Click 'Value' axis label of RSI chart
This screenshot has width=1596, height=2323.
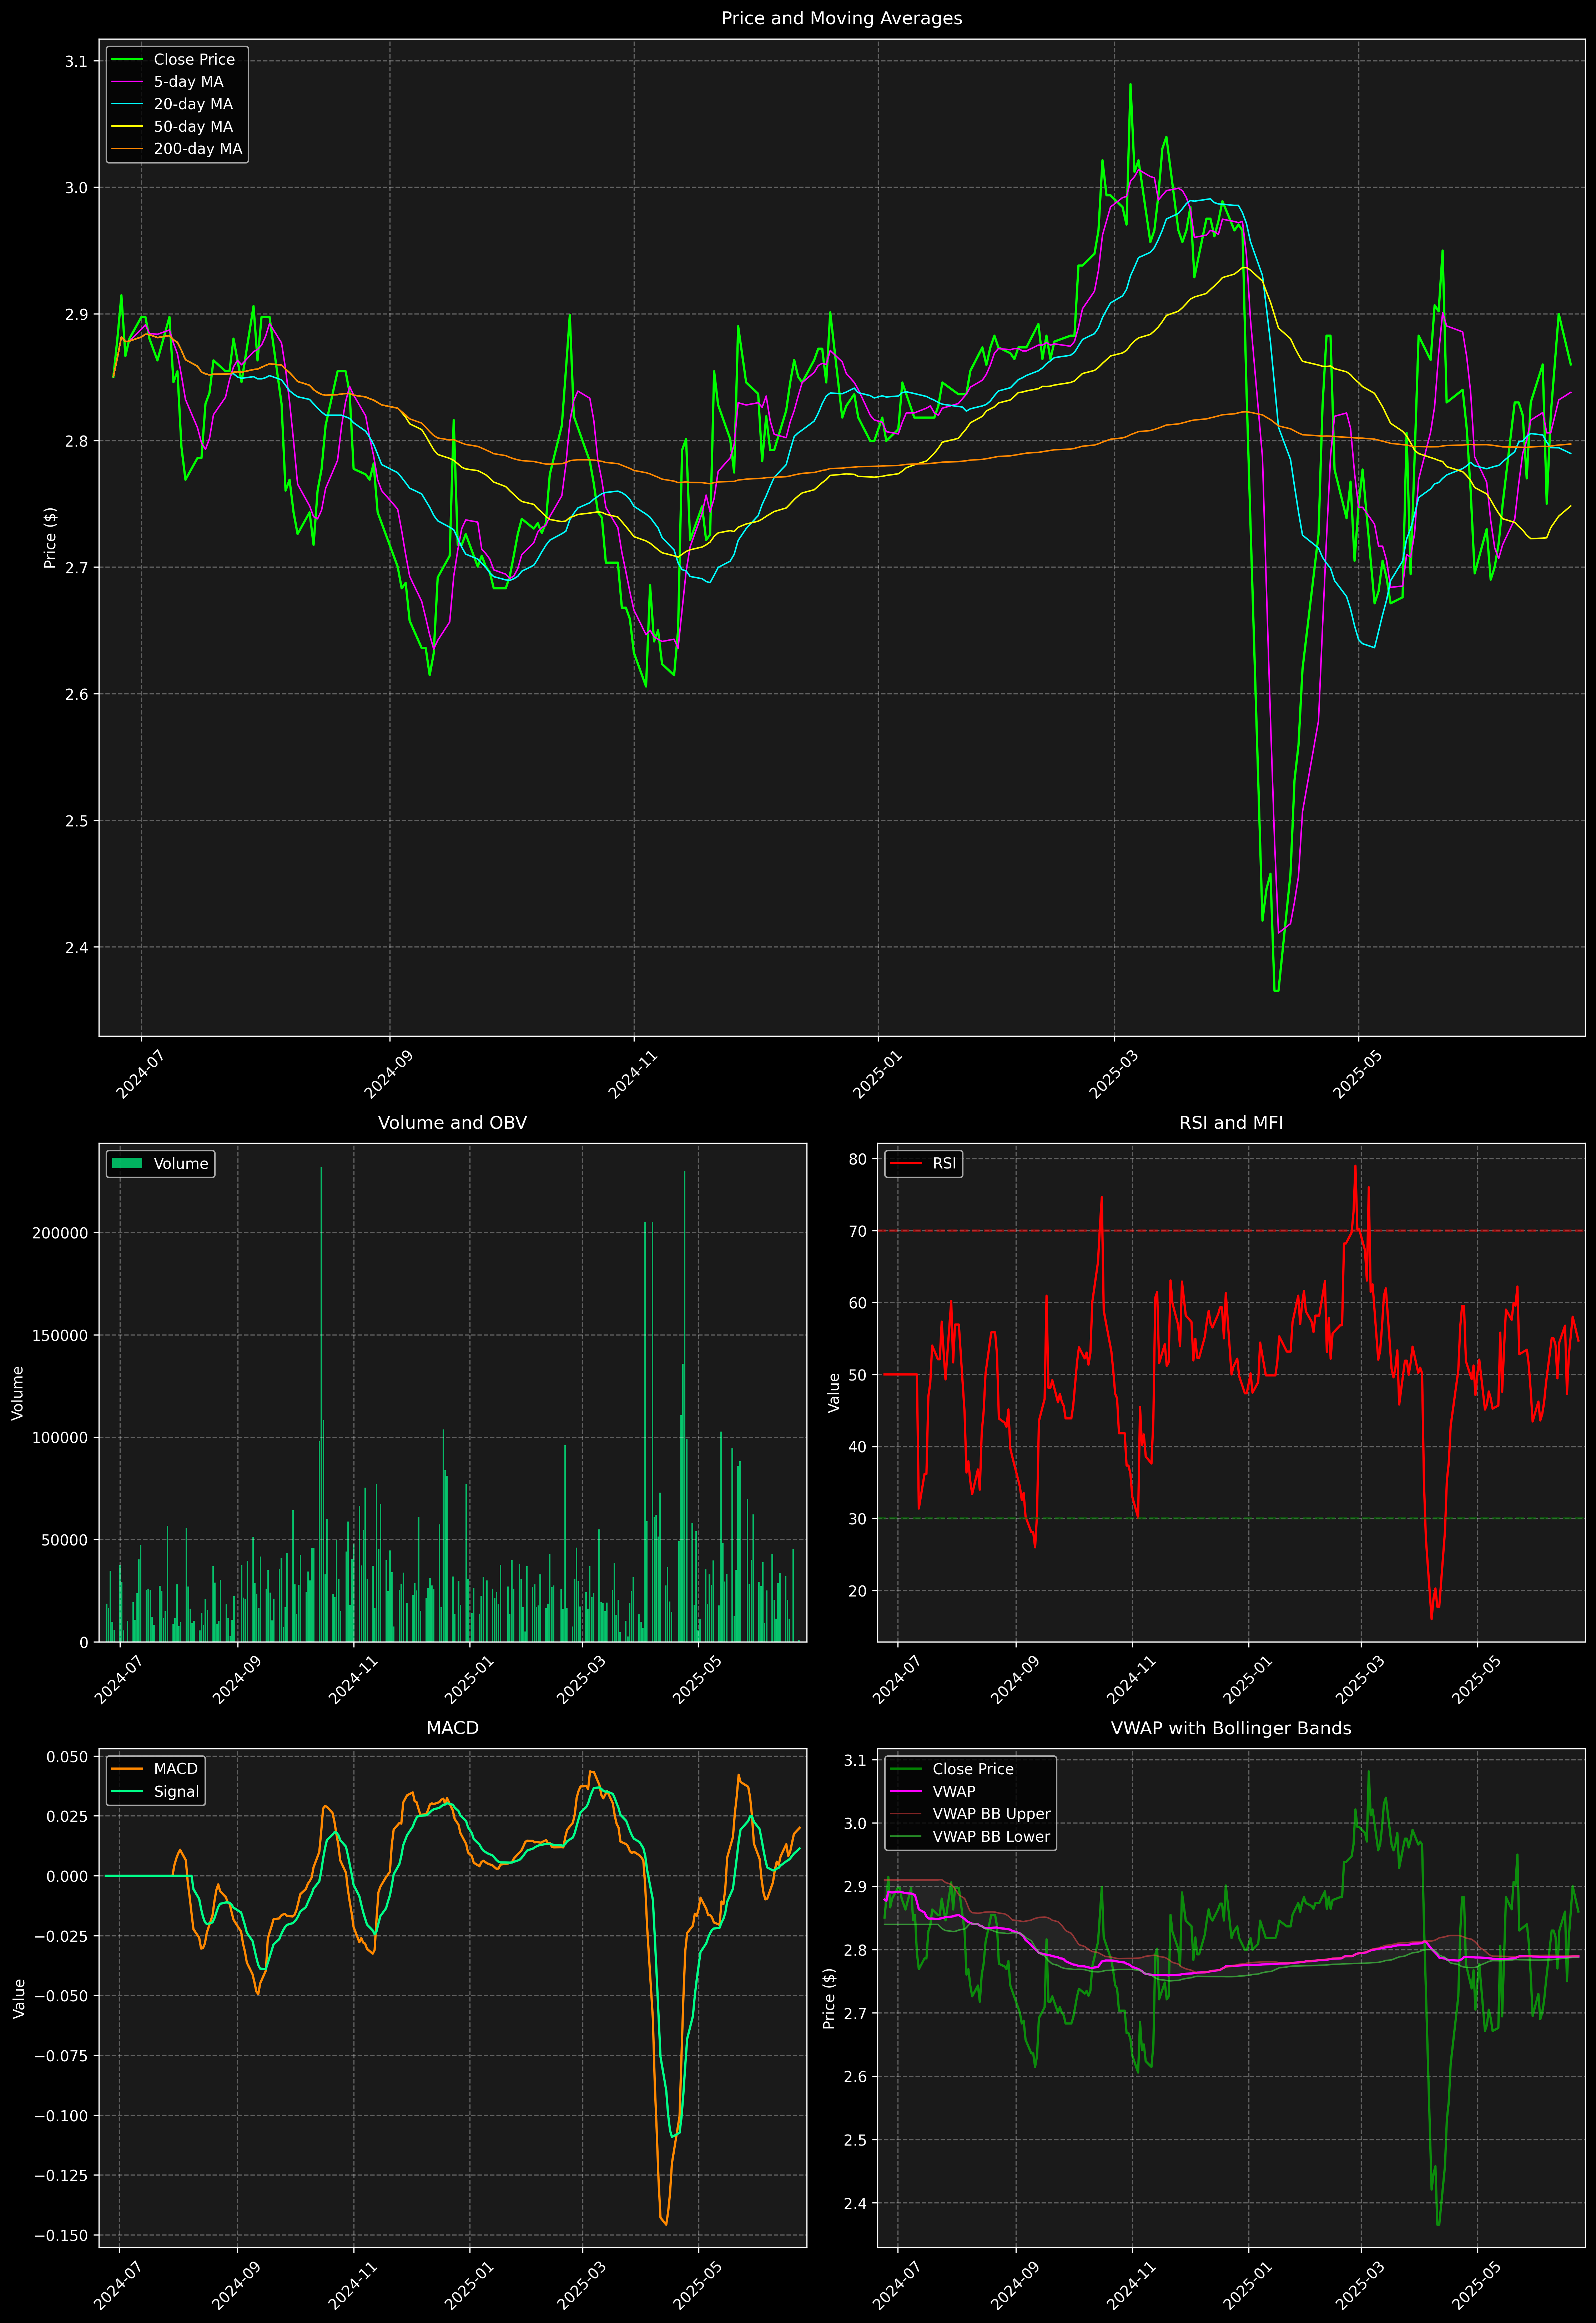pos(833,1393)
